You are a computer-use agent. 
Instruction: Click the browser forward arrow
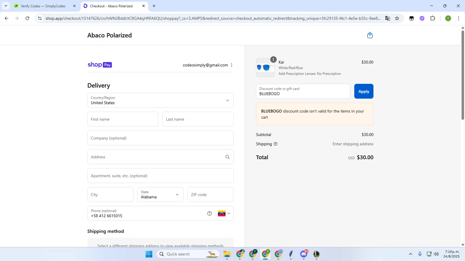pos(17,18)
